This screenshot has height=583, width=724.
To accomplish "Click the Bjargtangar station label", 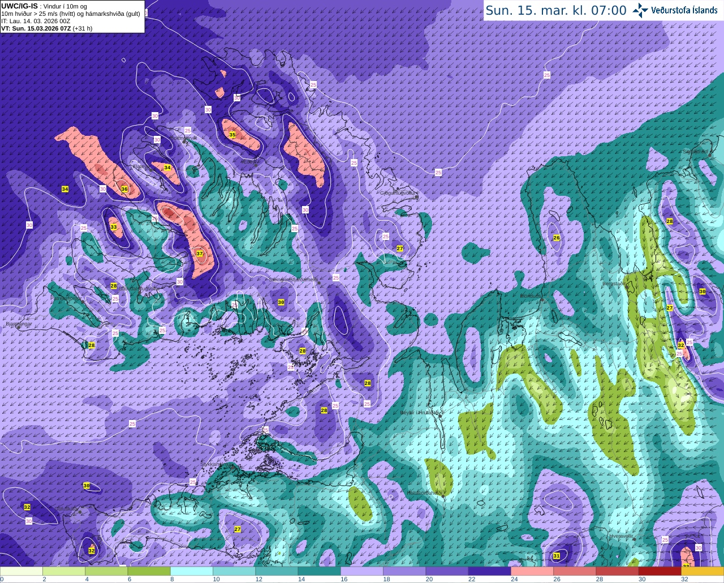I will point(19,324).
